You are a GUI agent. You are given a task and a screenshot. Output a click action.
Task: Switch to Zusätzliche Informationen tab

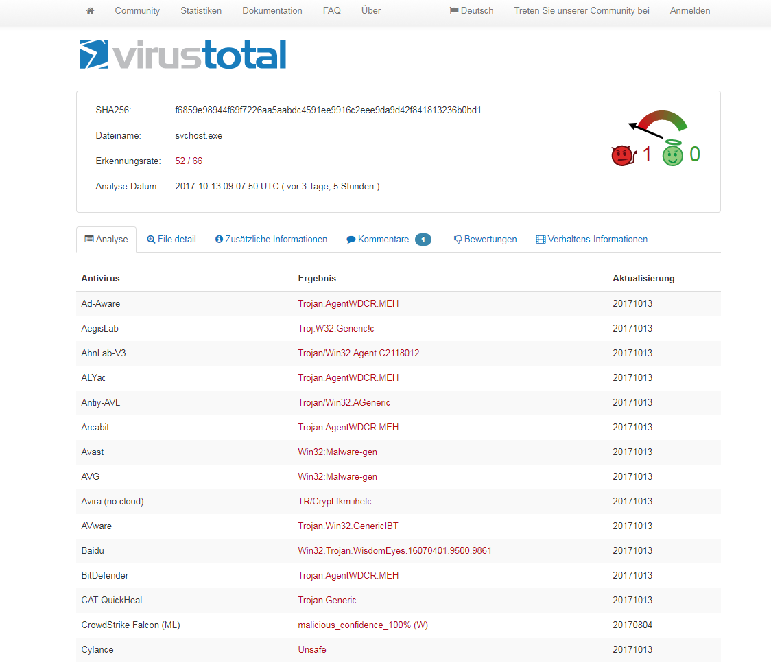tap(272, 239)
